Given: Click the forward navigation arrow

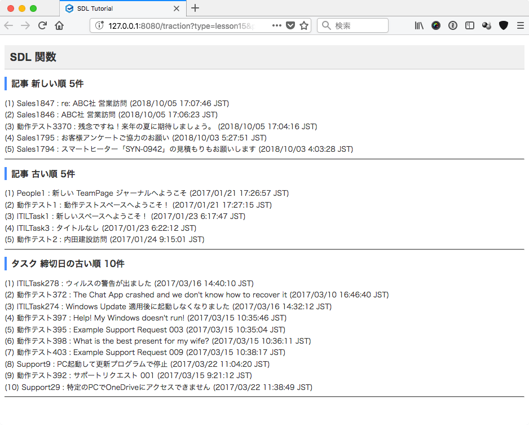Looking at the screenshot, I should (25, 25).
